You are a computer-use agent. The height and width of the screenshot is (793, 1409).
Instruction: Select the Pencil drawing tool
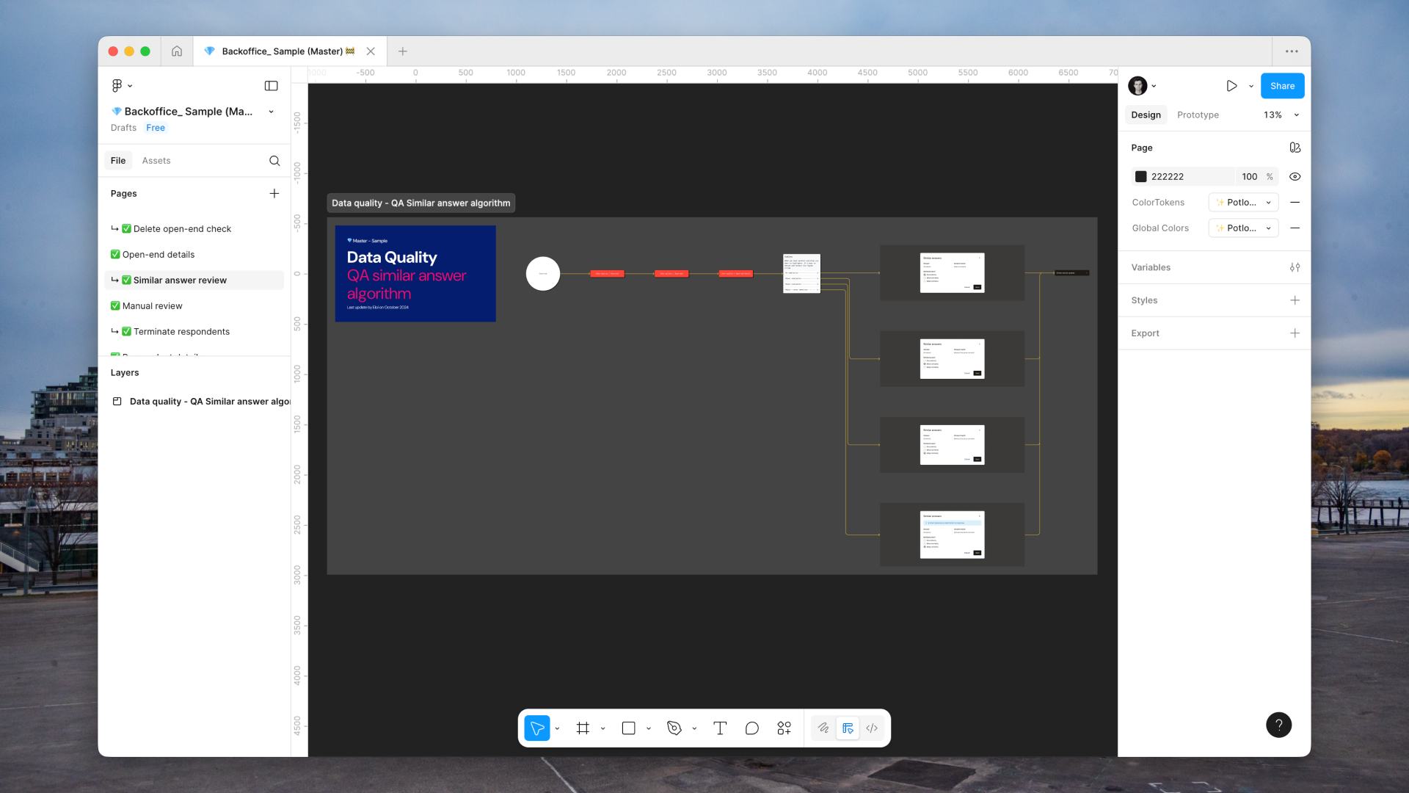click(823, 728)
